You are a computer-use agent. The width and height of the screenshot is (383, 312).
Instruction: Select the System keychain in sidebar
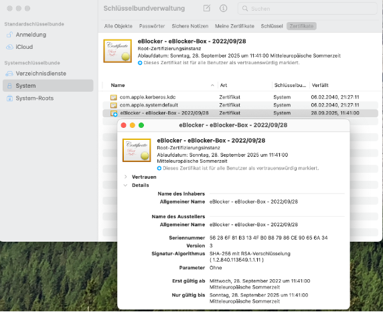pyautogui.click(x=48, y=86)
